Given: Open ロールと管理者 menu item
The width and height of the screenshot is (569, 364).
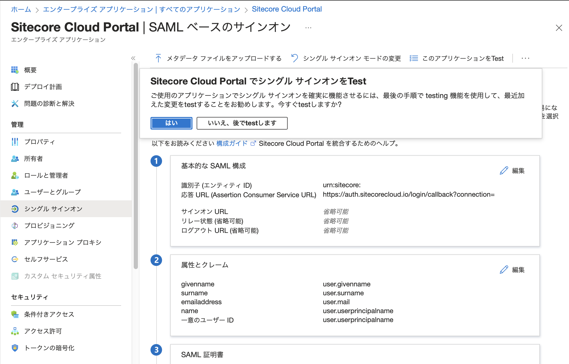Looking at the screenshot, I should pos(66,175).
